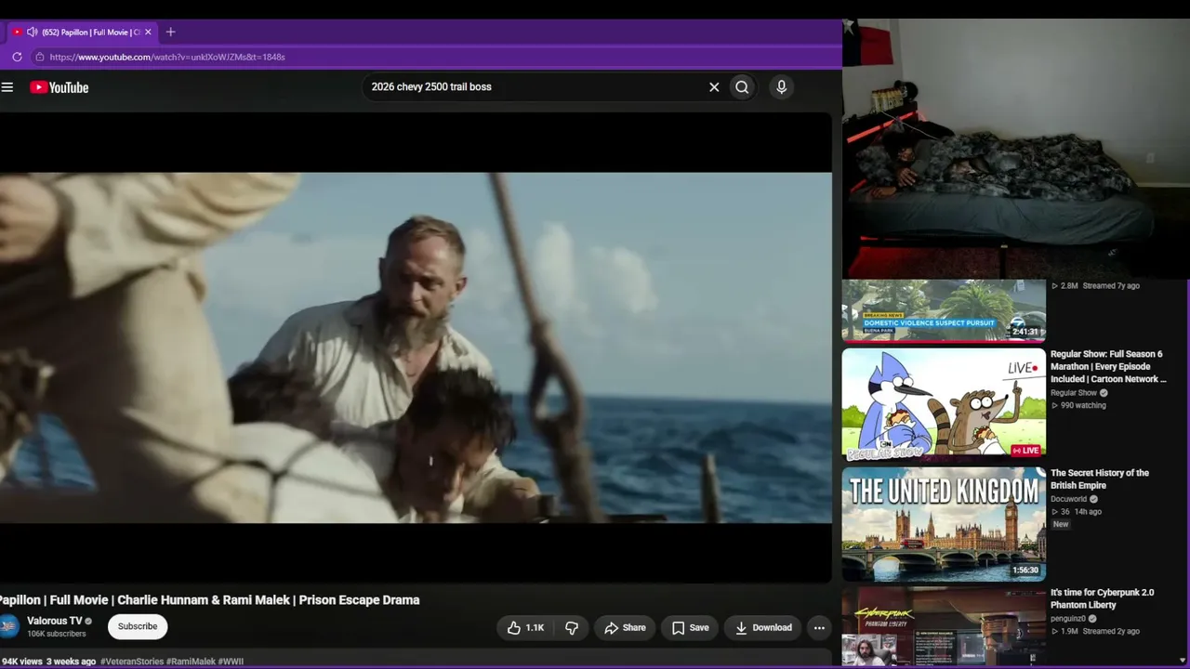1190x669 pixels.
Task: Clear the search query with the X icon
Action: point(714,87)
